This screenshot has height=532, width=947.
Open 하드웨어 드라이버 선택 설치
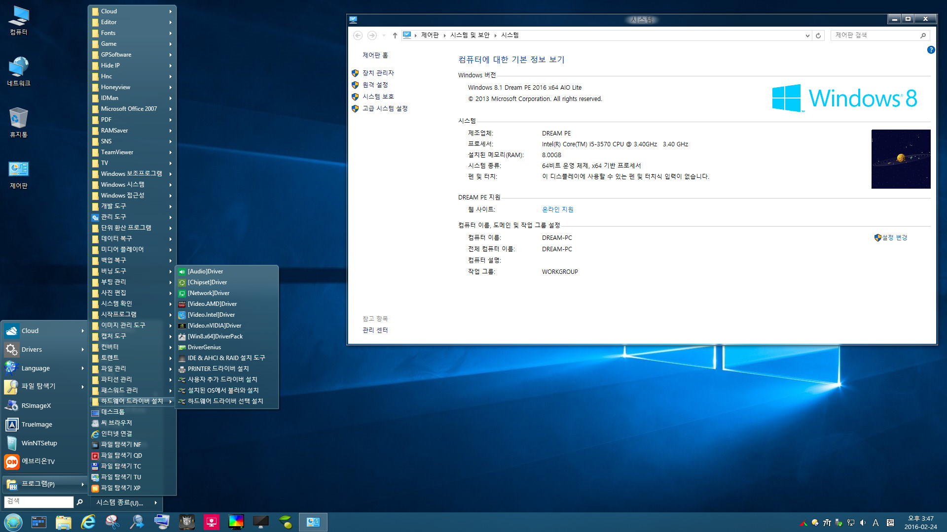(x=227, y=401)
